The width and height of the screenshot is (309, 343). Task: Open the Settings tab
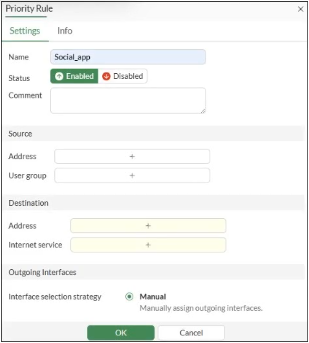[x=25, y=31]
